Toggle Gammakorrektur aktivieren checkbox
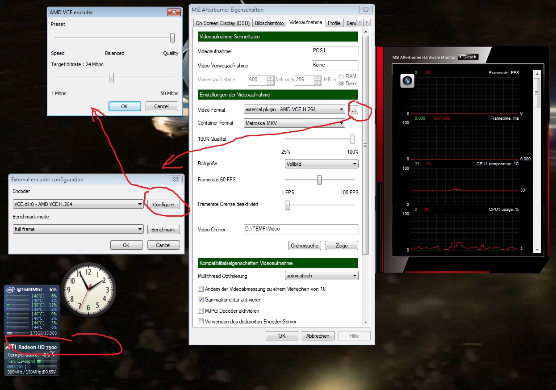 click(201, 300)
